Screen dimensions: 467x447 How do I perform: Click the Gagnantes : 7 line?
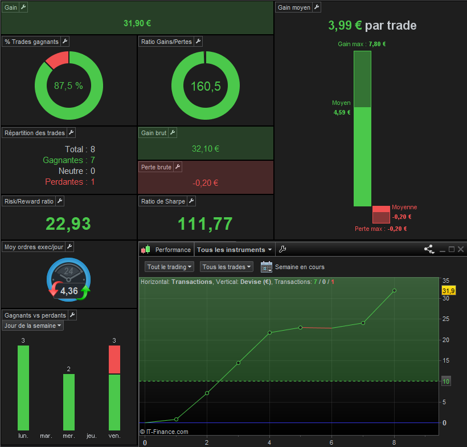tap(69, 160)
